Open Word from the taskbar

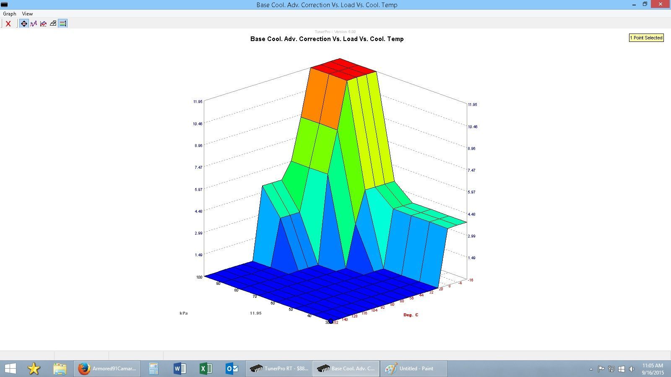click(x=179, y=369)
